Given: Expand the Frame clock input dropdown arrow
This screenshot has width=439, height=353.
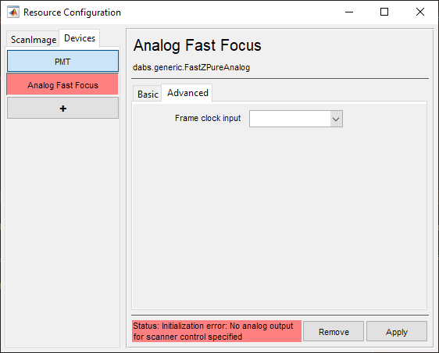Looking at the screenshot, I should [336, 119].
